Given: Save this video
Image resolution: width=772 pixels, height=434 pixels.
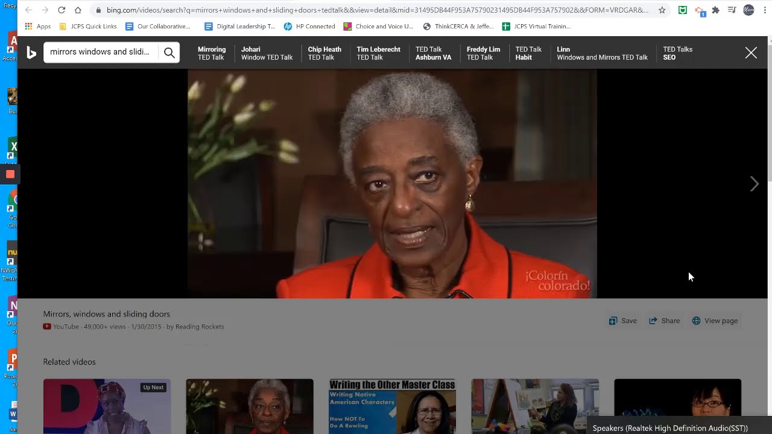Looking at the screenshot, I should point(622,321).
